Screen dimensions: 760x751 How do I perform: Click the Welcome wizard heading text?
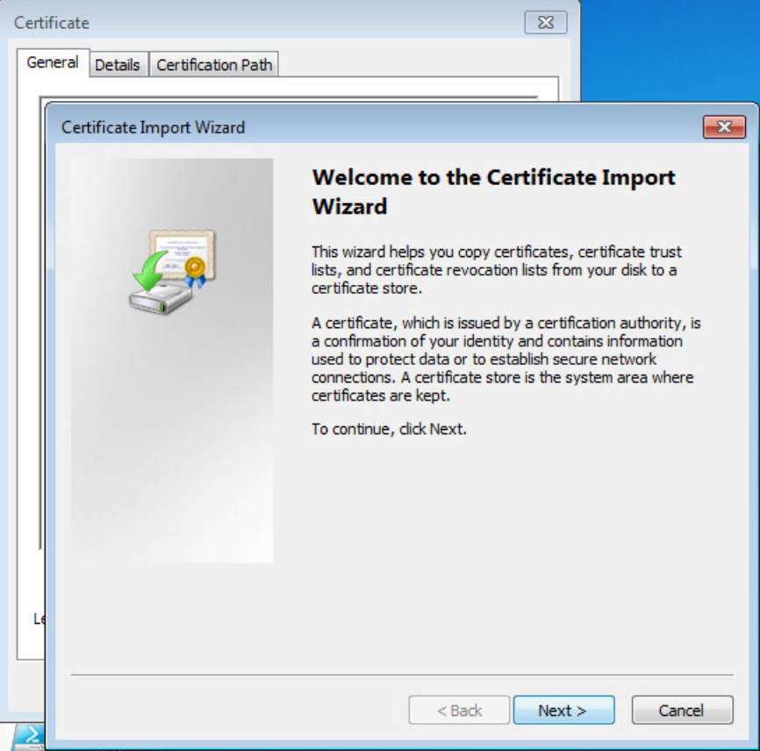[x=494, y=191]
